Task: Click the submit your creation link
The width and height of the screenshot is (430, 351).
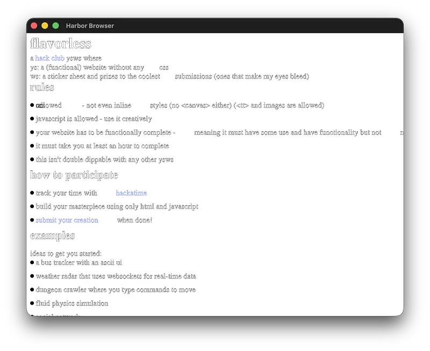Action: pyautogui.click(x=67, y=220)
